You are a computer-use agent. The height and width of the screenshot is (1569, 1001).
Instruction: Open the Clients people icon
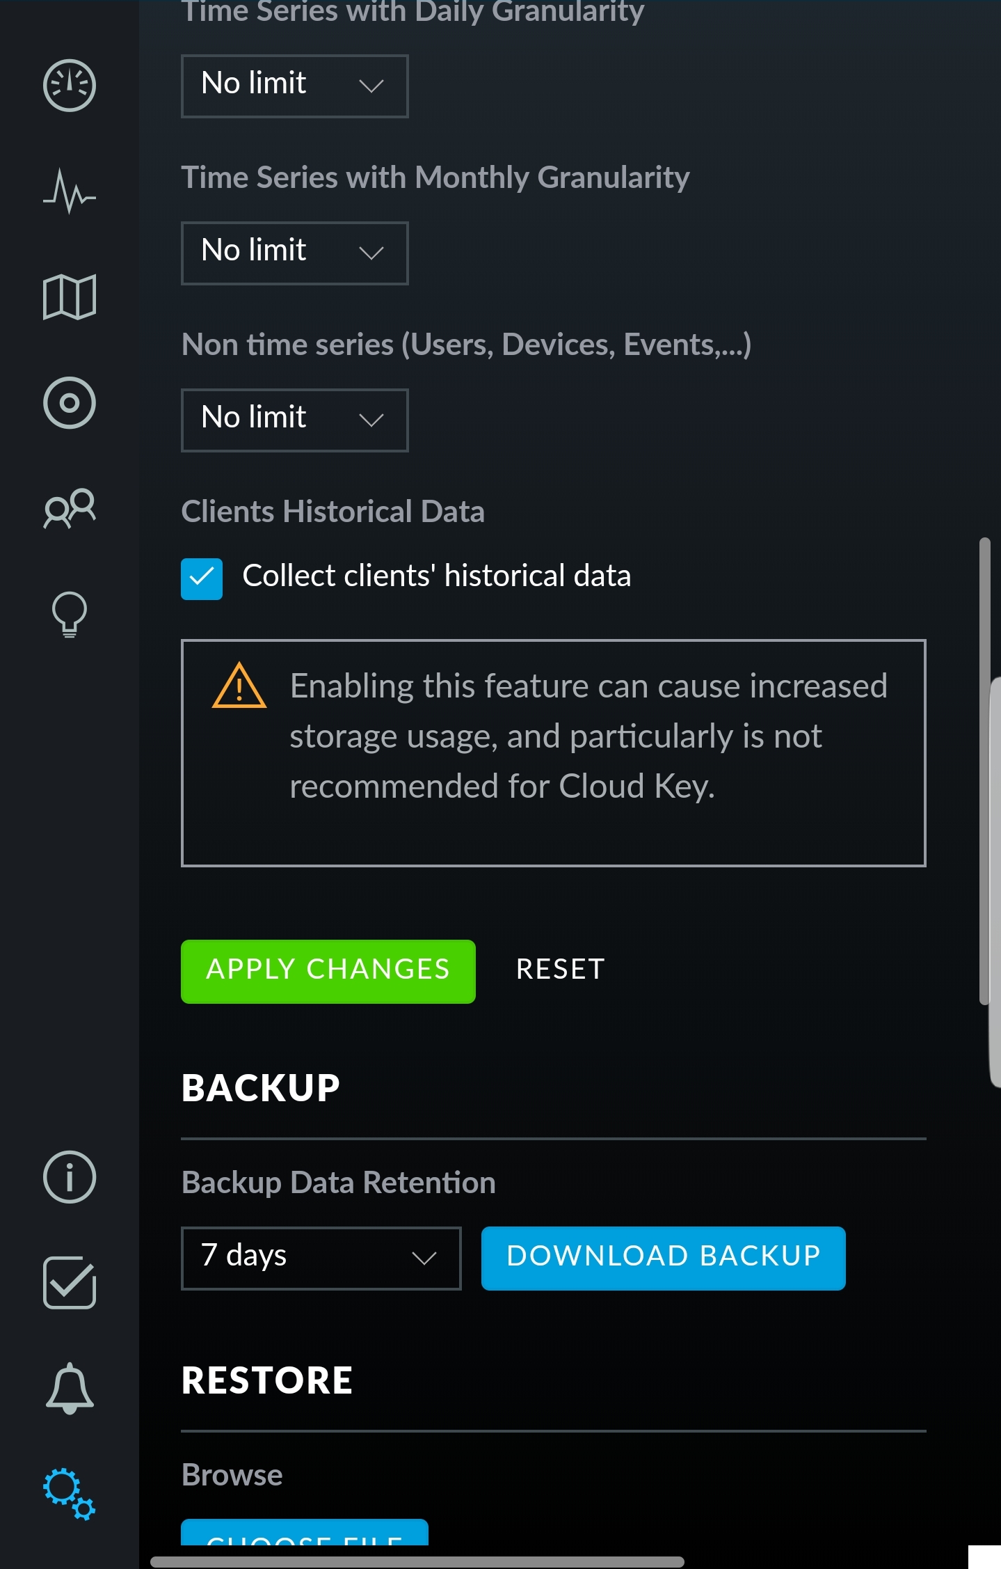click(70, 508)
